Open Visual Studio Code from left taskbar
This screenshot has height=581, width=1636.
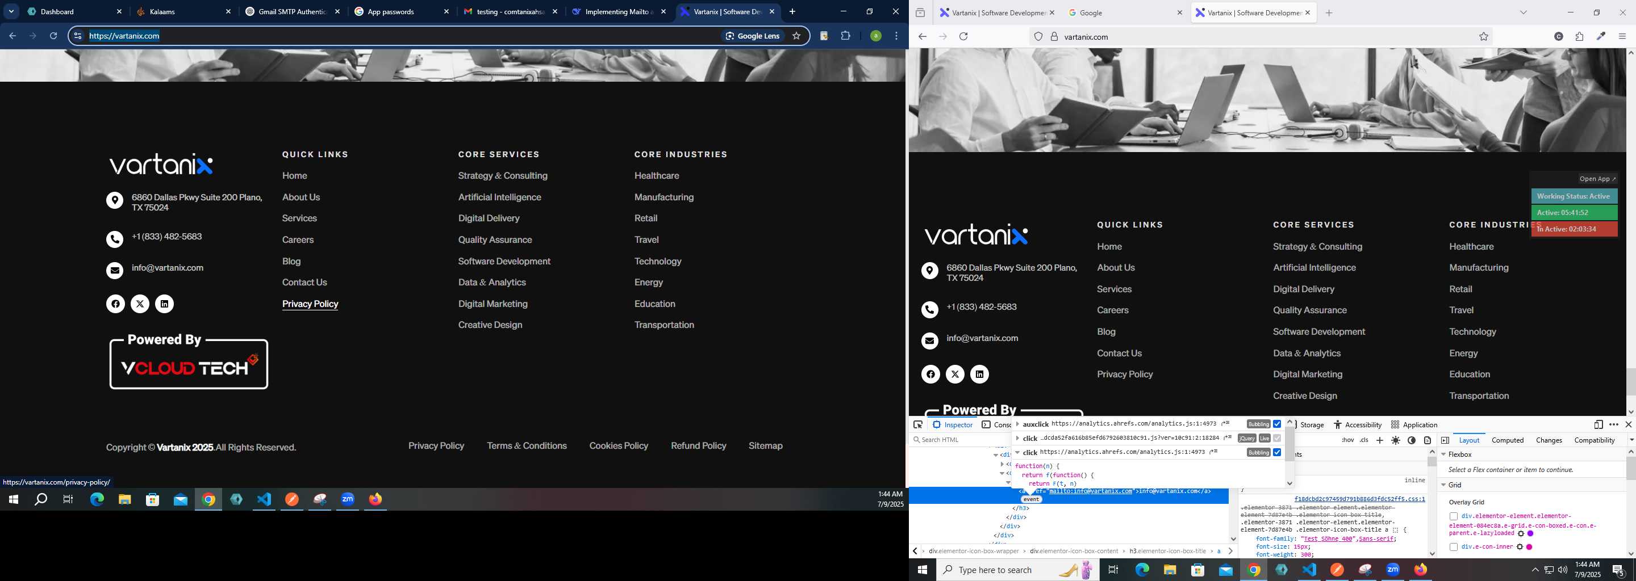pos(264,500)
